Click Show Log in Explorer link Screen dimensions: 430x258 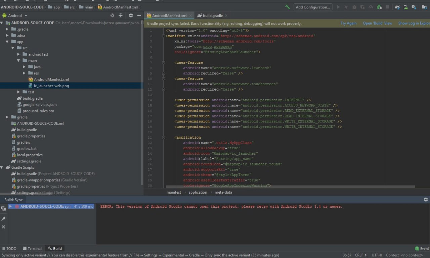tap(414, 23)
